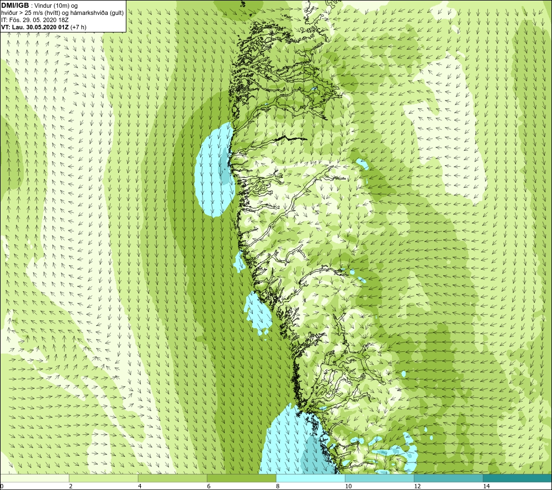Click the 'VT: Lau. 30.05.2020 01Z' valid time
552x490 pixels.
point(35,27)
